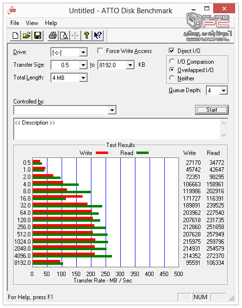Click the write value 27170
242x308 pixels.
(193, 163)
